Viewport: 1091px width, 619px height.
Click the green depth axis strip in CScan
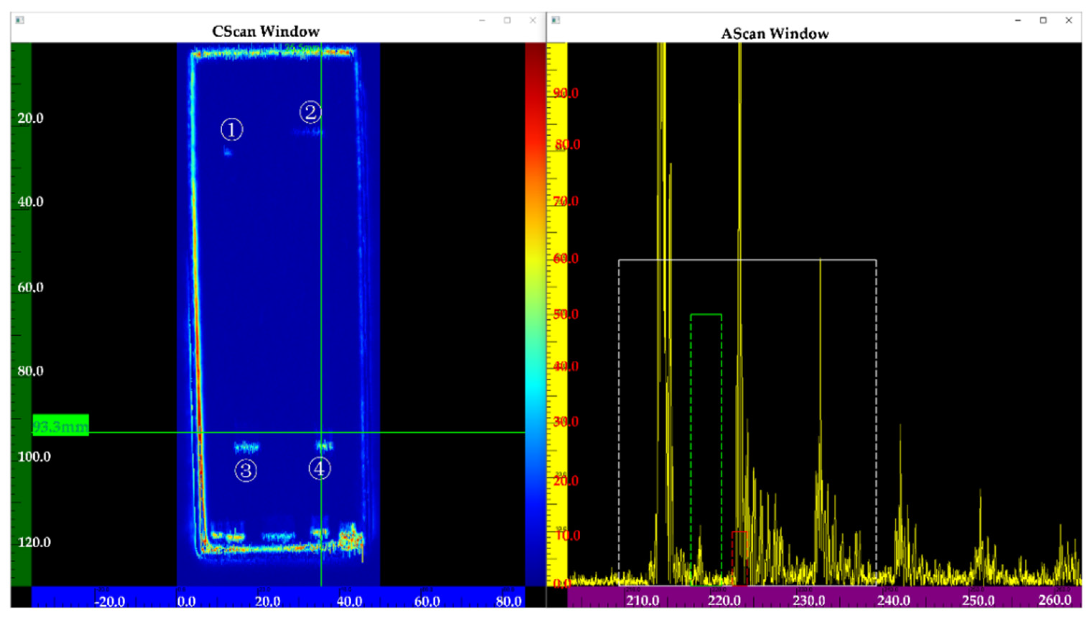tap(21, 314)
